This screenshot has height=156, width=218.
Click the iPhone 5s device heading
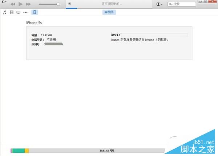click(x=34, y=23)
